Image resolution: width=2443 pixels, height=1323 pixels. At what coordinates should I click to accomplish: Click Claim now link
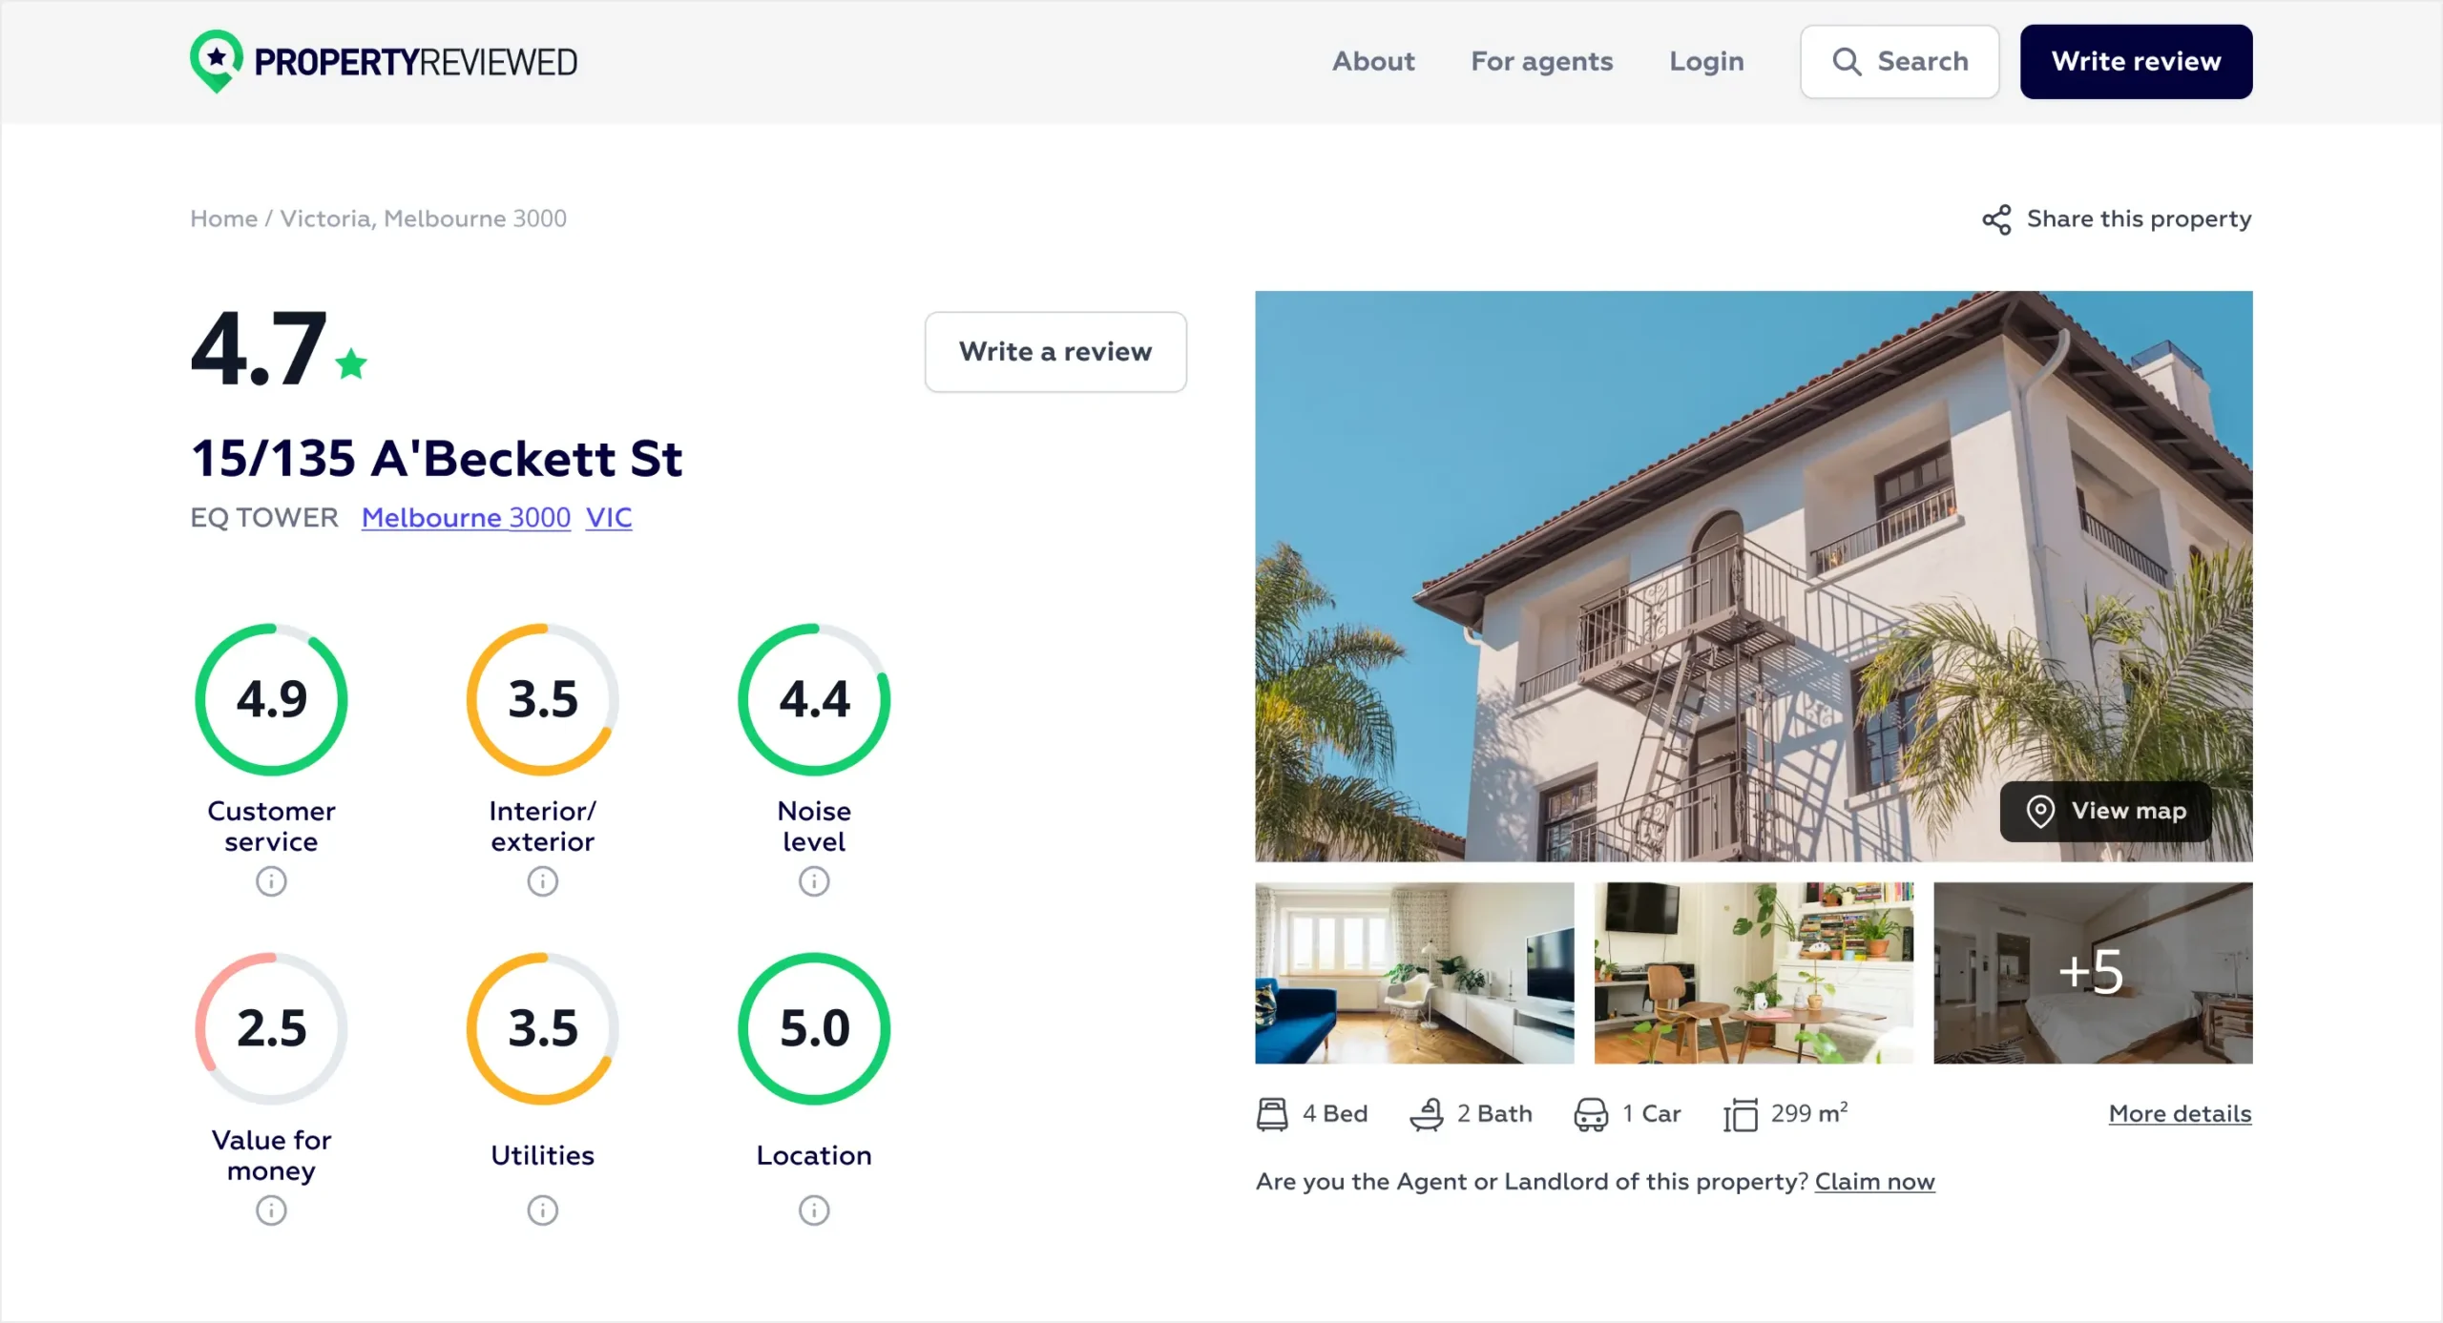coord(1874,1182)
